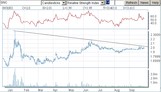
Task: Click the 1.9 price axis label
Action: pyautogui.click(x=152, y=52)
